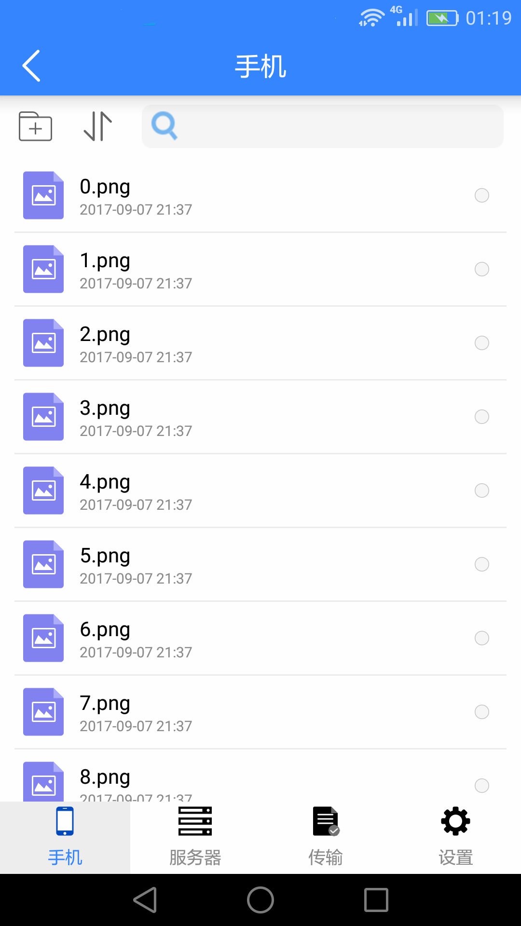
Task: Create a new folder
Action: click(x=35, y=126)
